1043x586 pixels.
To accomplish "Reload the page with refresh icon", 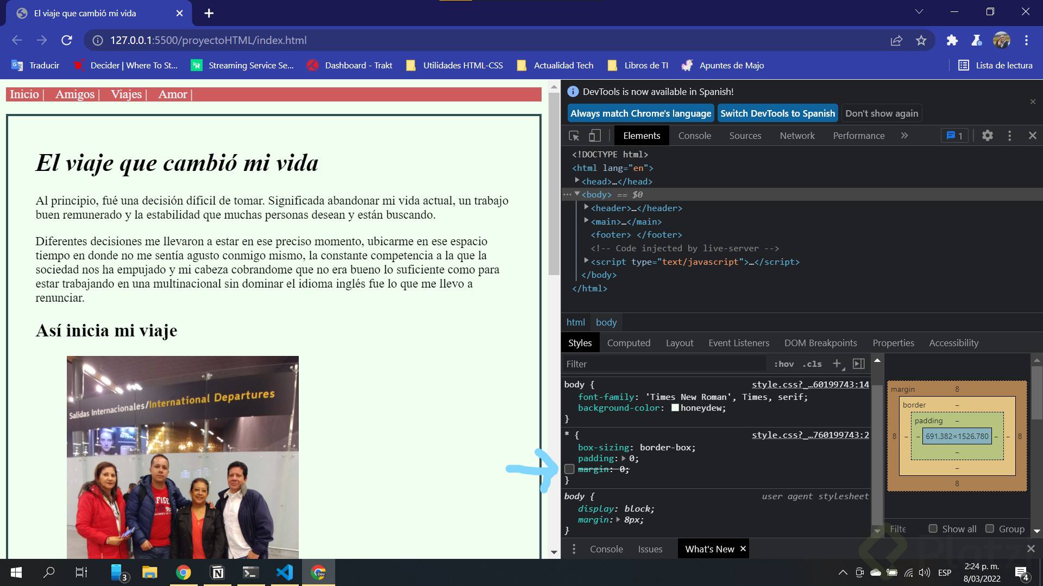I will point(67,40).
